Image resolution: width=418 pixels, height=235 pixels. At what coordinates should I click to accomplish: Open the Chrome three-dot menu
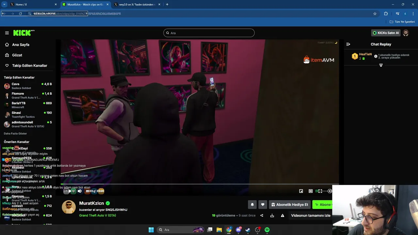(x=413, y=14)
